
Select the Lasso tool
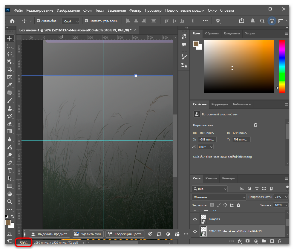[x=10, y=54]
